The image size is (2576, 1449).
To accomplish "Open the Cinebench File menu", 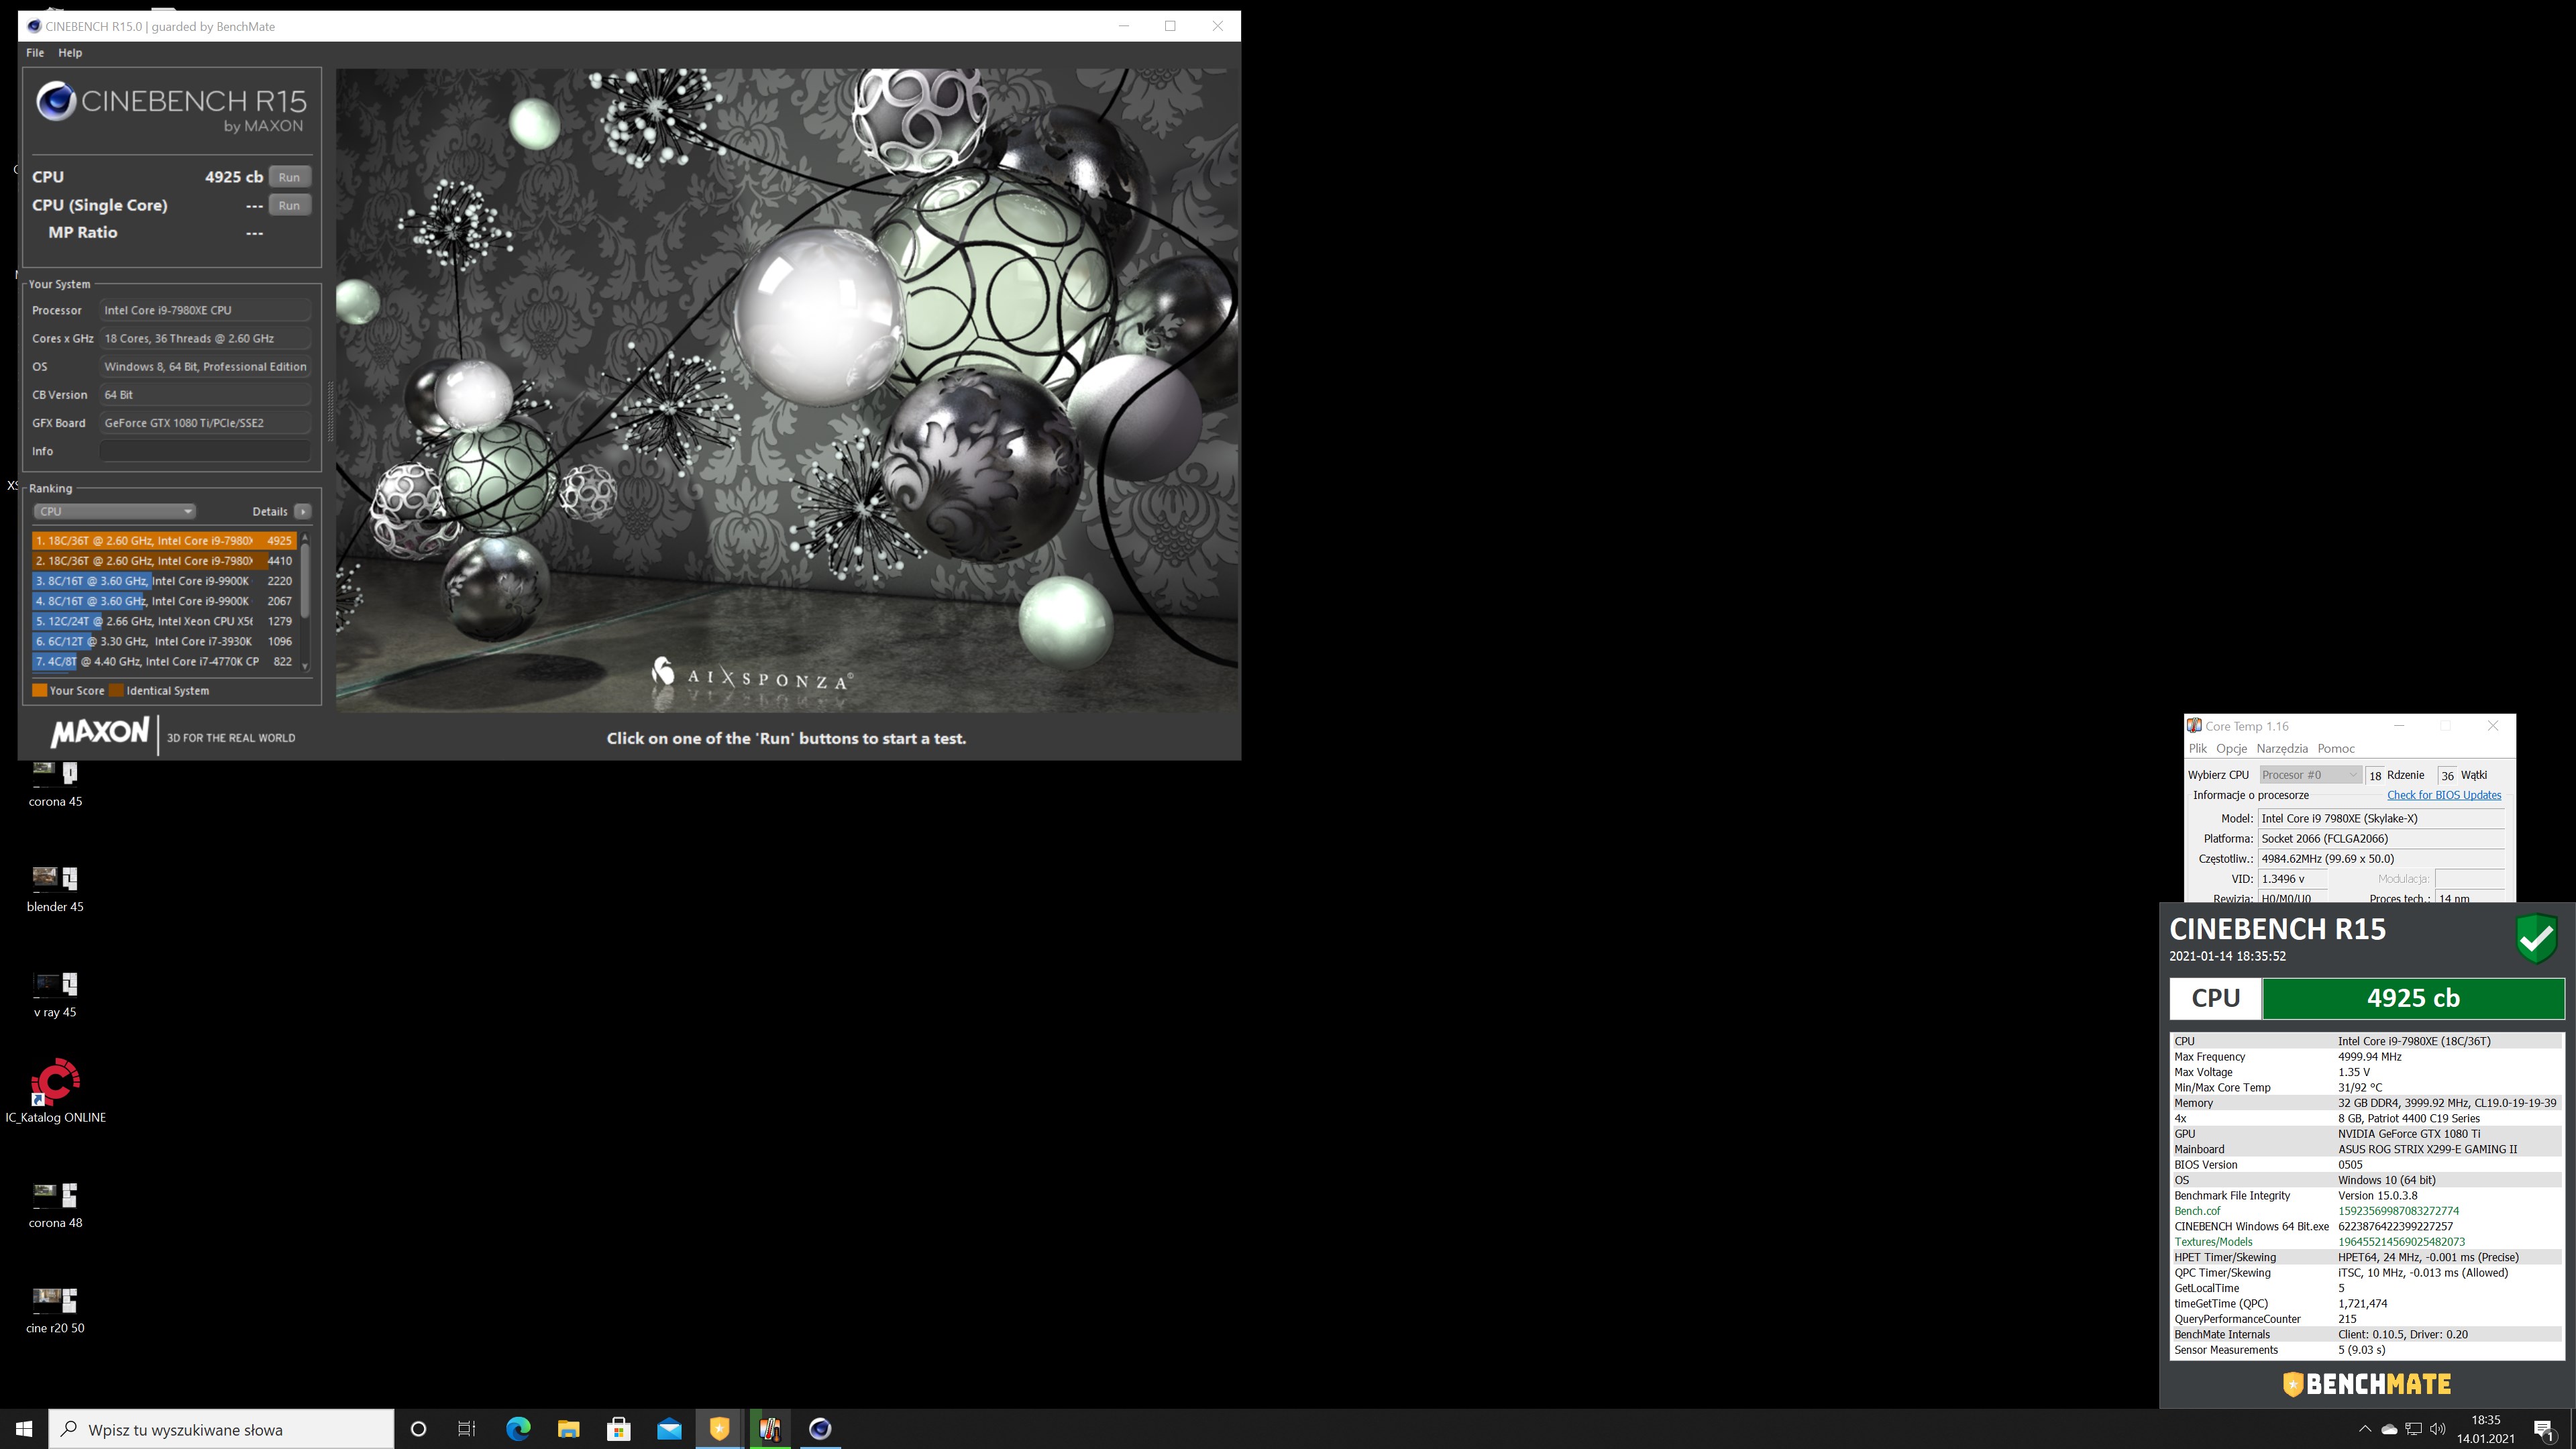I will (x=35, y=52).
